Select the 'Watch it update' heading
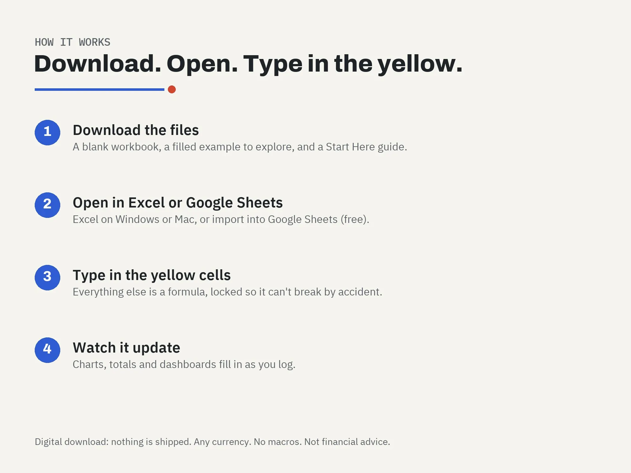This screenshot has width=631, height=473. pyautogui.click(x=127, y=348)
